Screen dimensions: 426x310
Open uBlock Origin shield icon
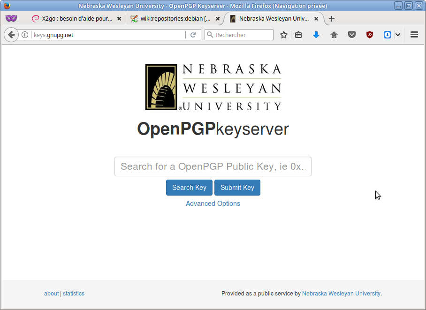[x=370, y=35]
